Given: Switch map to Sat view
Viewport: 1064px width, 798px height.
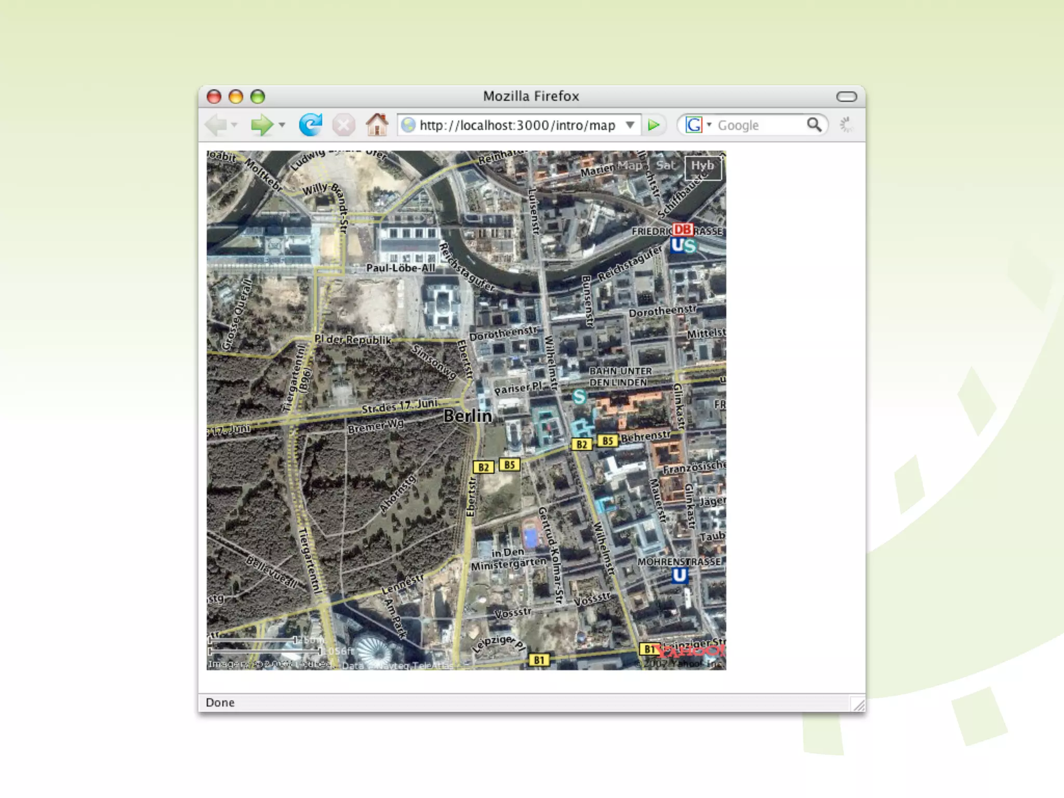Looking at the screenshot, I should [x=666, y=166].
